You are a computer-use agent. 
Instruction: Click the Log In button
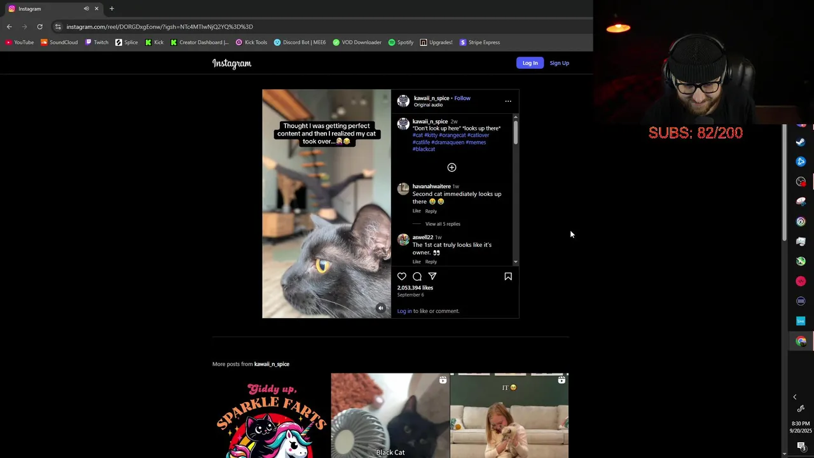(530, 63)
